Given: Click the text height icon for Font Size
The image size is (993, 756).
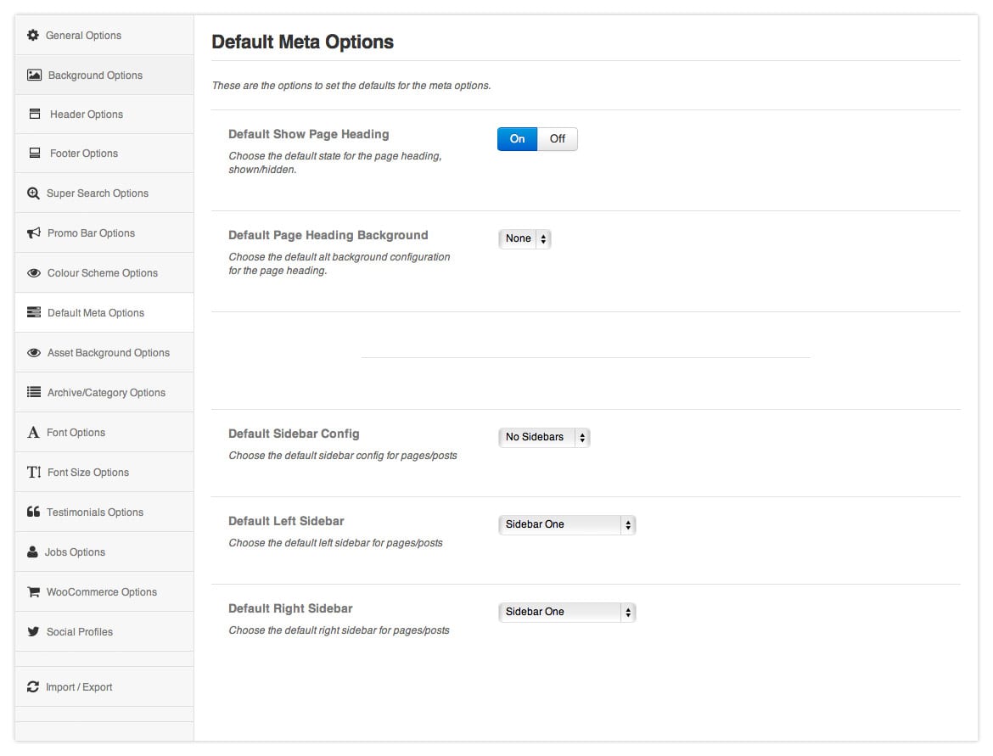Looking at the screenshot, I should tap(34, 473).
